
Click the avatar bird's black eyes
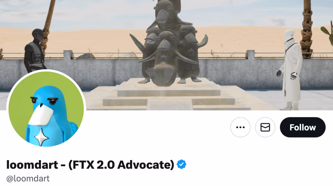point(42,101)
